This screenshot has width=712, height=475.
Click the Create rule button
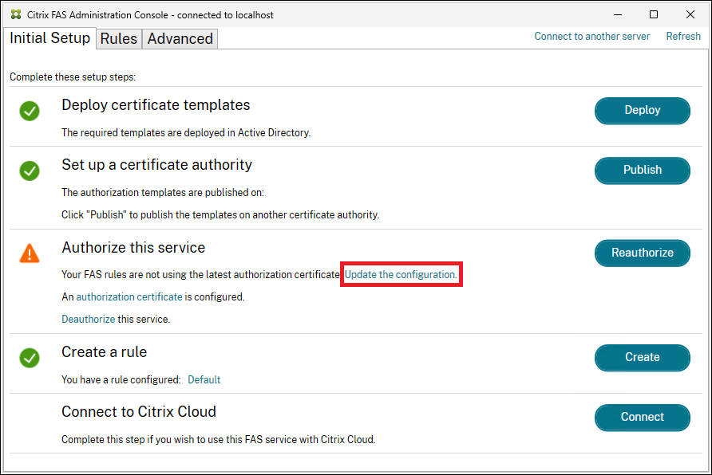point(642,357)
